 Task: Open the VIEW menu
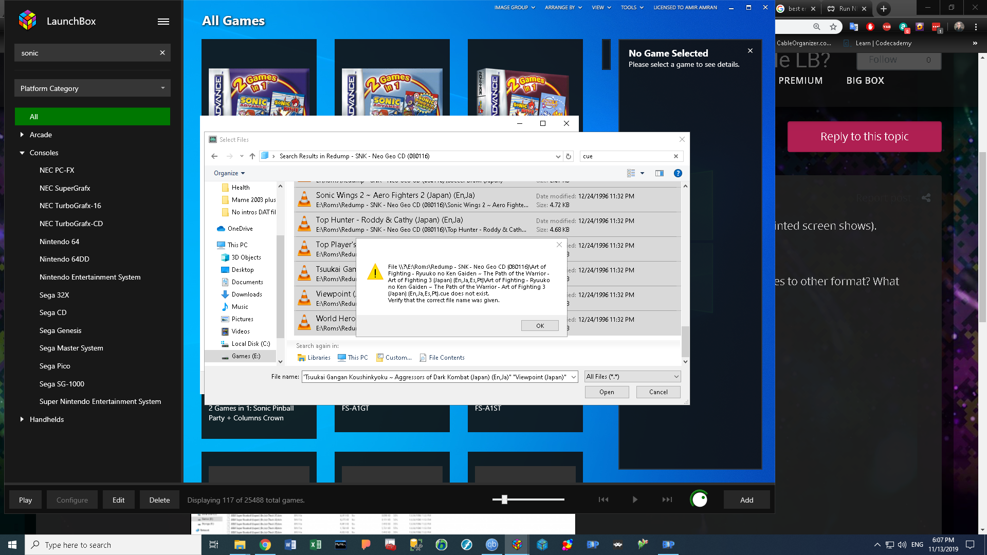pyautogui.click(x=601, y=8)
